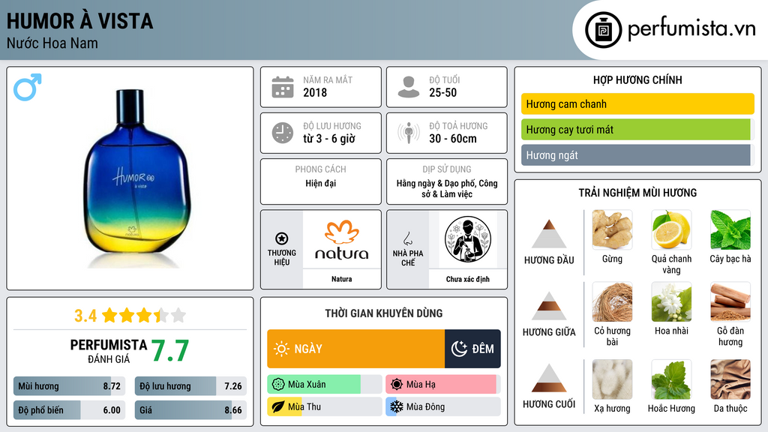Click the Natura brand logo

341,240
